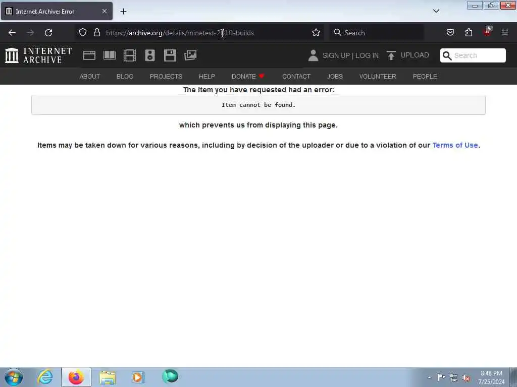Click the Action Center flag icon
Image resolution: width=517 pixels, height=387 pixels.
click(441, 377)
